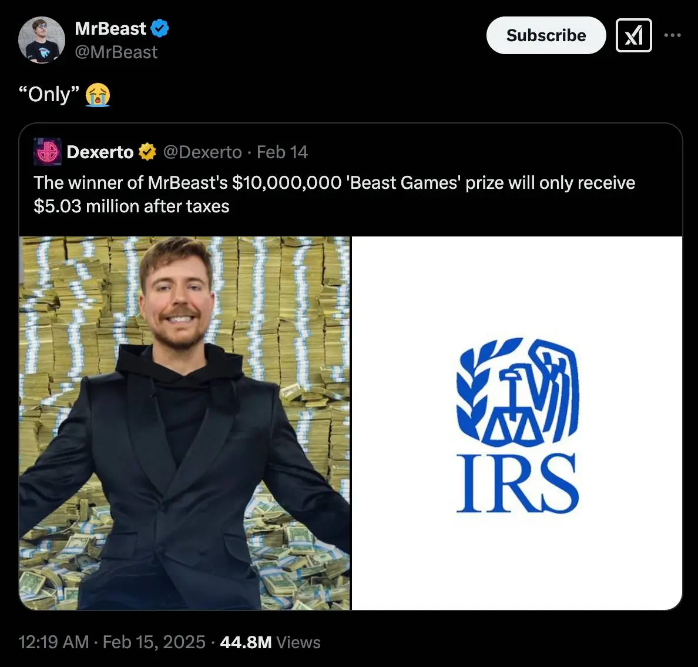Open the @Dexerto handle link
Screen dimensions: 698x667
tap(203, 152)
